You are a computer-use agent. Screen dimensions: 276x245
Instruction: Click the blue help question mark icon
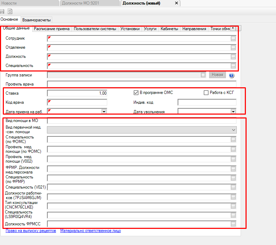click(232, 75)
